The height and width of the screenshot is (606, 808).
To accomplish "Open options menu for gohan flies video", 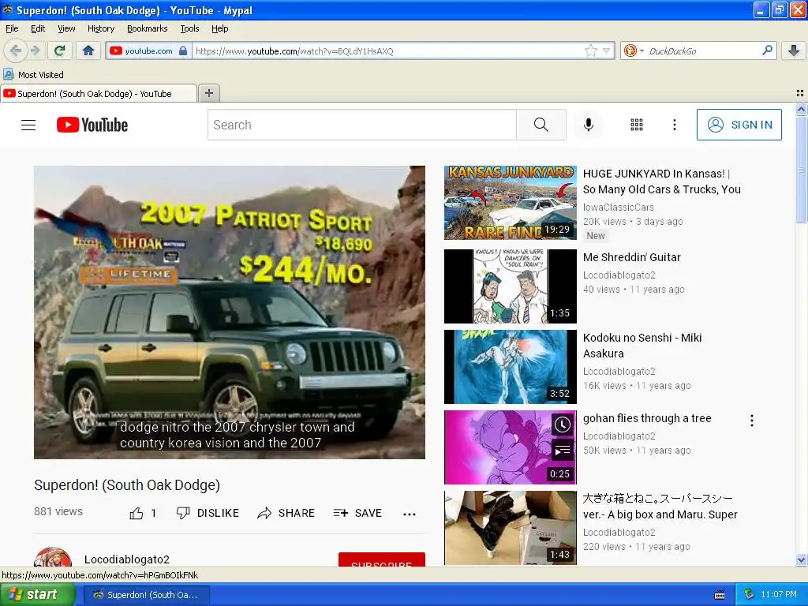I will point(752,421).
